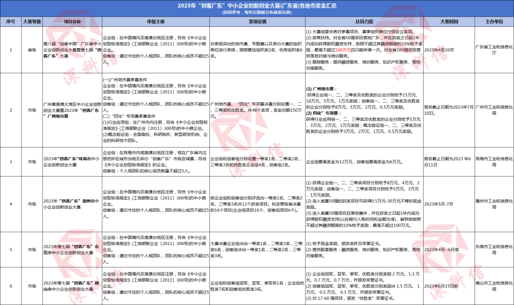Viewport: 514px width, 305px height.
Task: Click award cell "对表现突出的地市赛、专题赛"
Action: (257, 50)
